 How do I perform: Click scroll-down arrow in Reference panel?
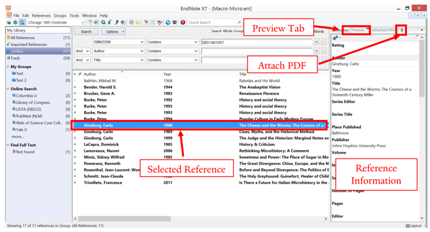(x=422, y=218)
